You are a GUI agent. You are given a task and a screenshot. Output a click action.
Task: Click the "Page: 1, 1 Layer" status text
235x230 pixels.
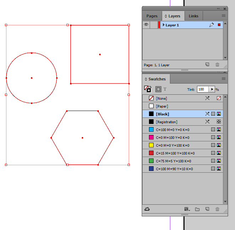[157, 65]
